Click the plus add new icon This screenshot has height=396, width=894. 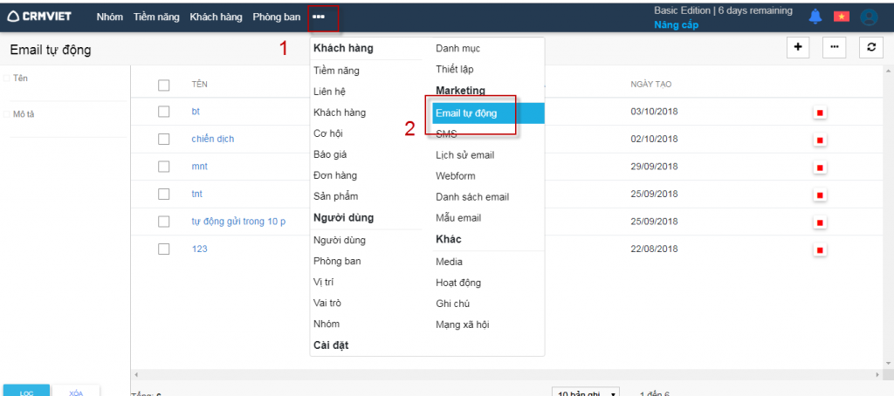[x=798, y=48]
